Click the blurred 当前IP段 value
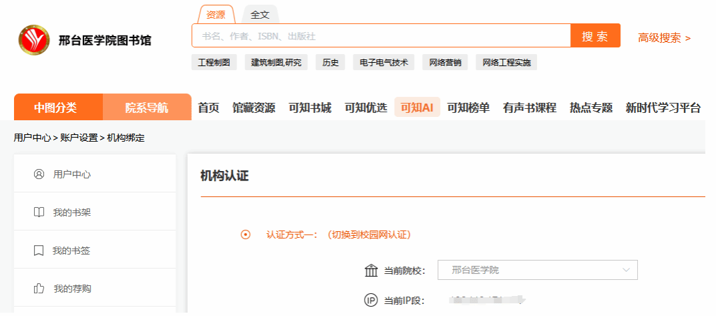Viewport: 716px width, 316px height. pos(487,300)
